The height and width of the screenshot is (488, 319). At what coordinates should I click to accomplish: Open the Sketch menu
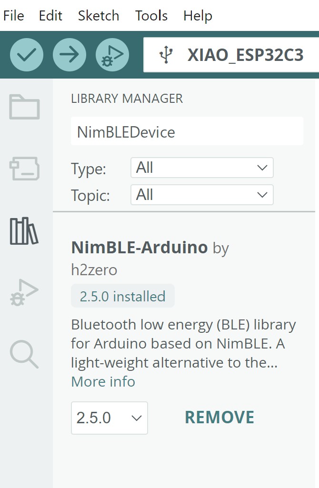coord(99,16)
